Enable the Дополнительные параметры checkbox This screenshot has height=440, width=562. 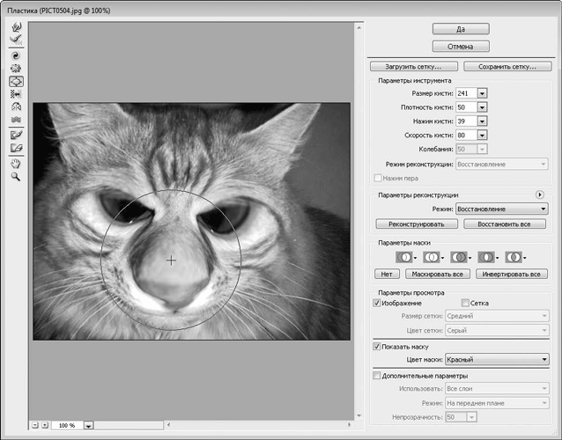click(378, 376)
